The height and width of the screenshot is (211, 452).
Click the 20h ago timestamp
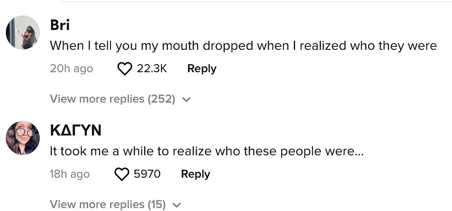pyautogui.click(x=71, y=69)
